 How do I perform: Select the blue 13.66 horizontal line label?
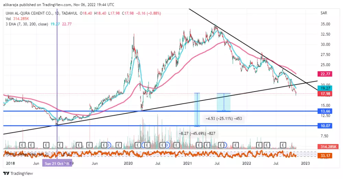[x=325, y=111]
